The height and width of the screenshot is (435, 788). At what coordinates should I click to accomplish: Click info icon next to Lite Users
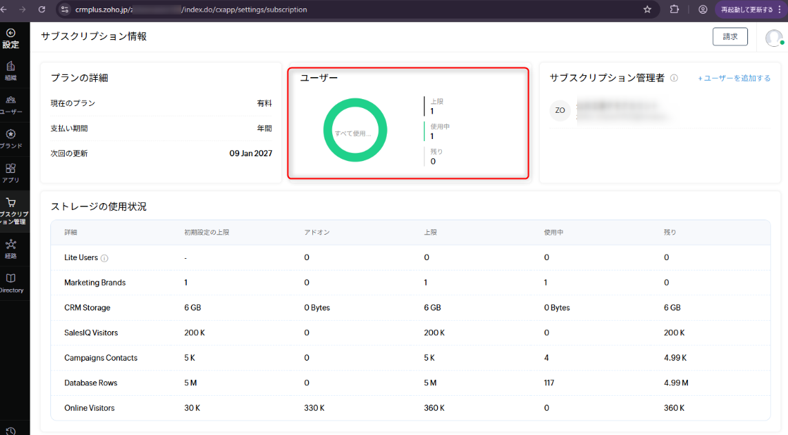[105, 258]
